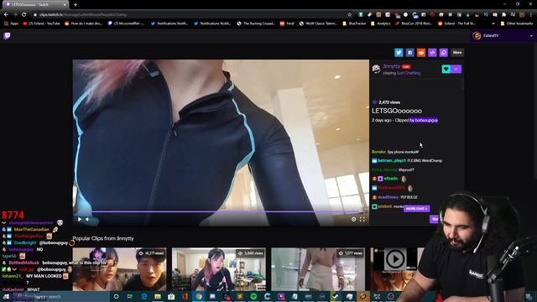This screenshot has height=302, width=537.
Task: Open Microsoft Store from the taskbar
Action: pyautogui.click(x=171, y=296)
